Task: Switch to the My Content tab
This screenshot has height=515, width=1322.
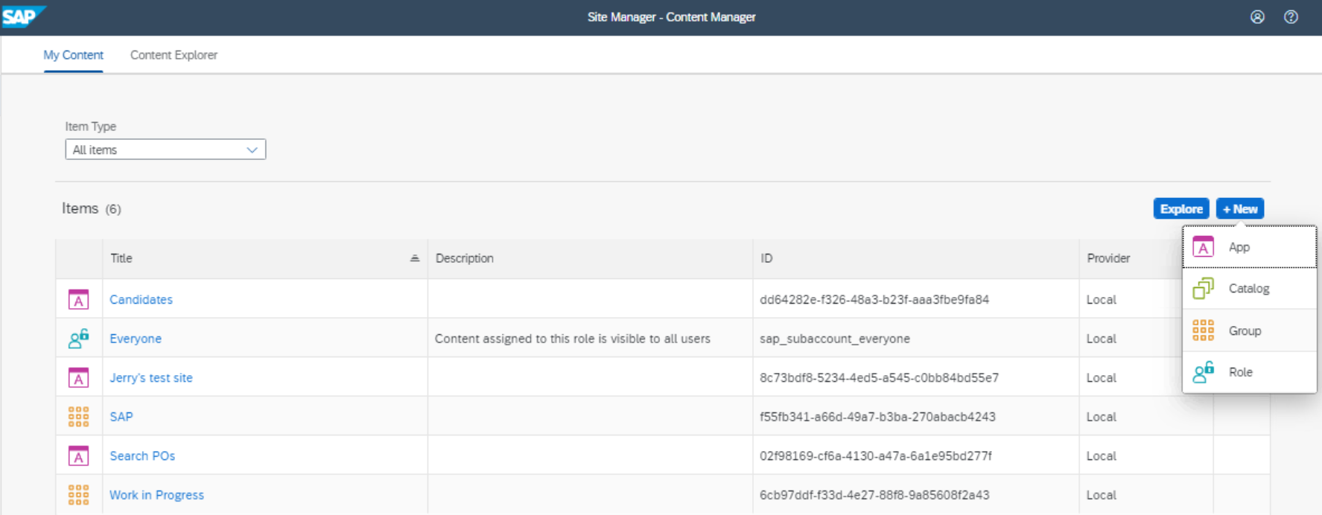Action: coord(73,55)
